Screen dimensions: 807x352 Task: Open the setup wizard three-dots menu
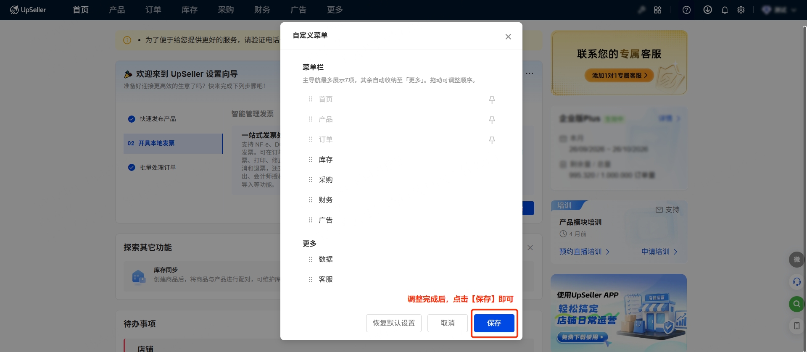coord(530,74)
